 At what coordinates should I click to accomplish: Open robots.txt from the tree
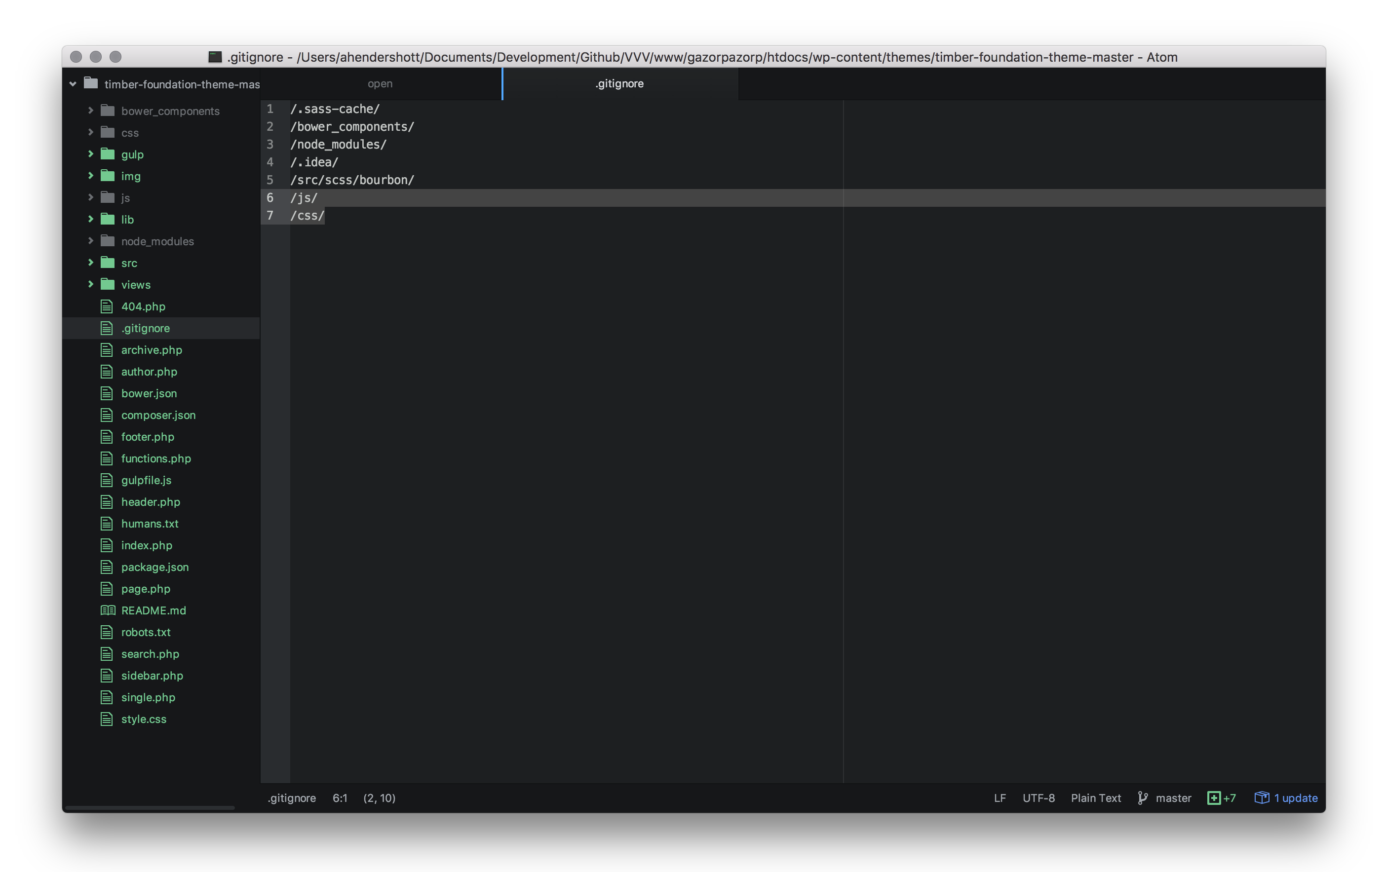146,632
